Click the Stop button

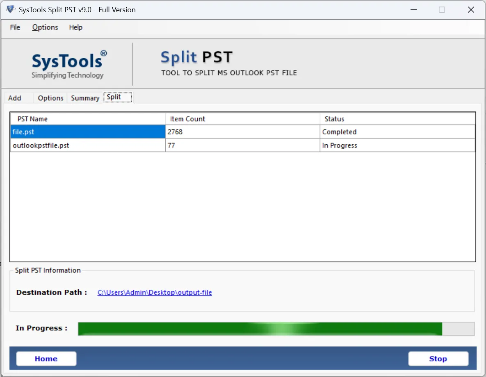point(438,359)
